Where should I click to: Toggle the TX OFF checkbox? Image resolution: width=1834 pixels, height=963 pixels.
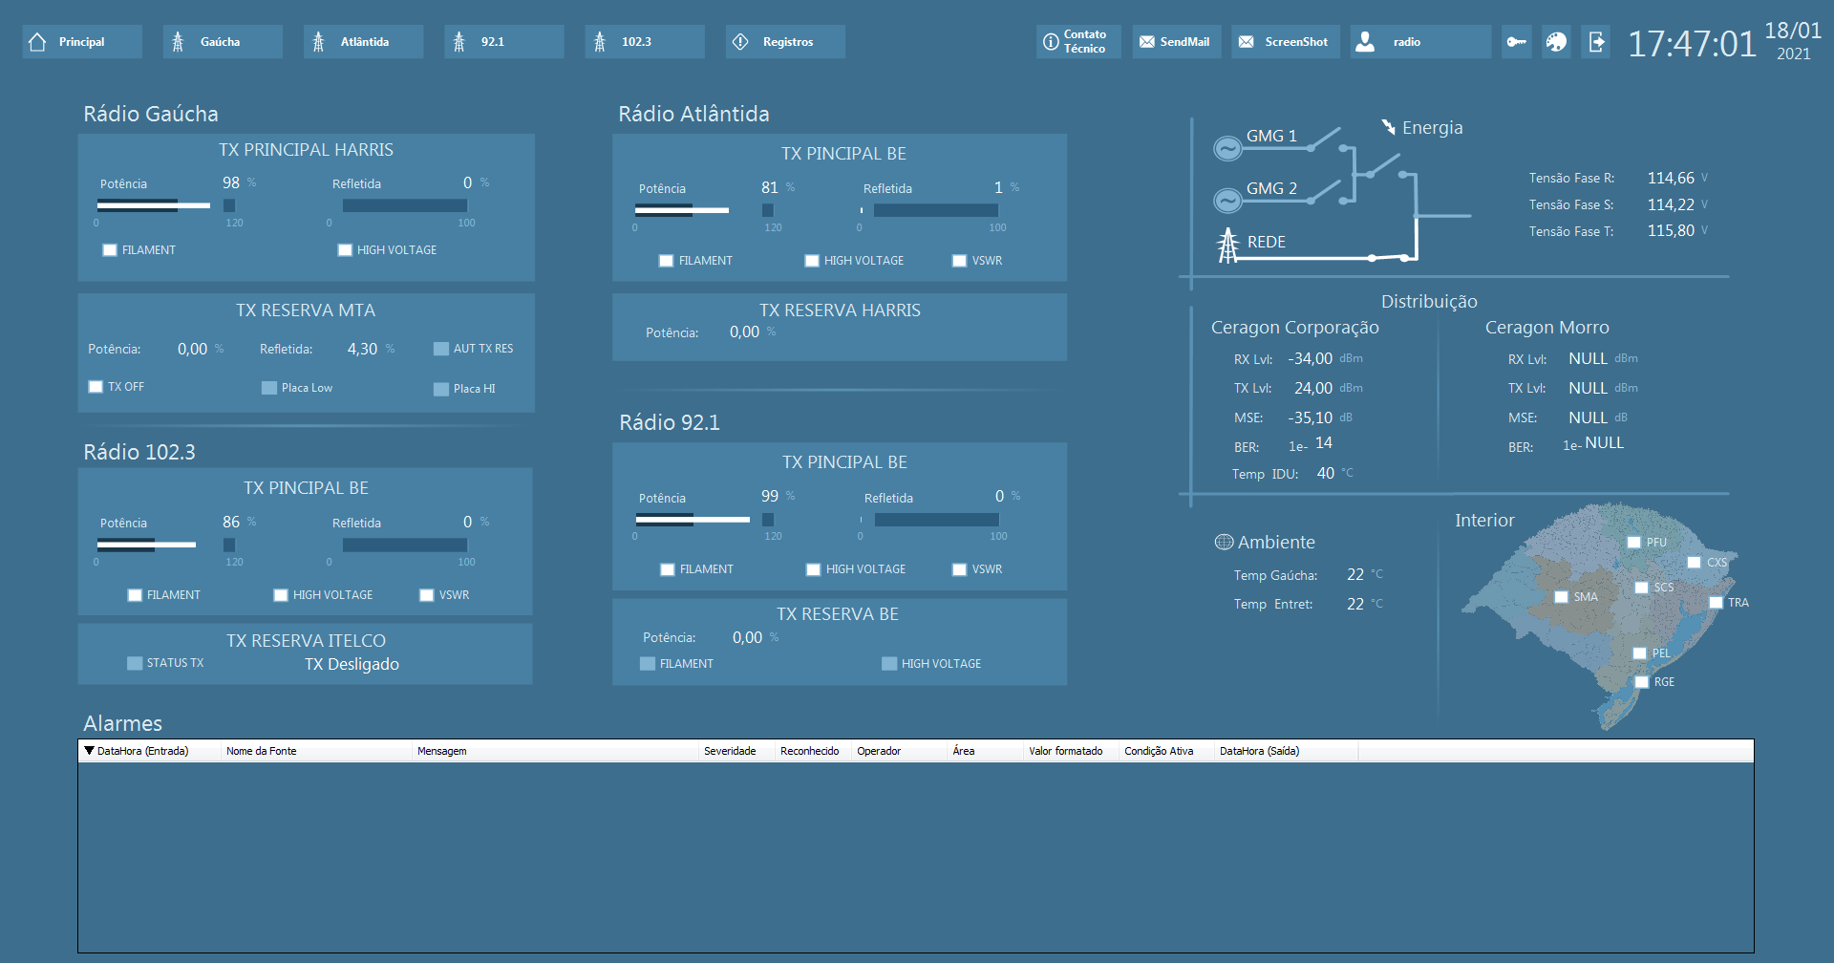96,387
